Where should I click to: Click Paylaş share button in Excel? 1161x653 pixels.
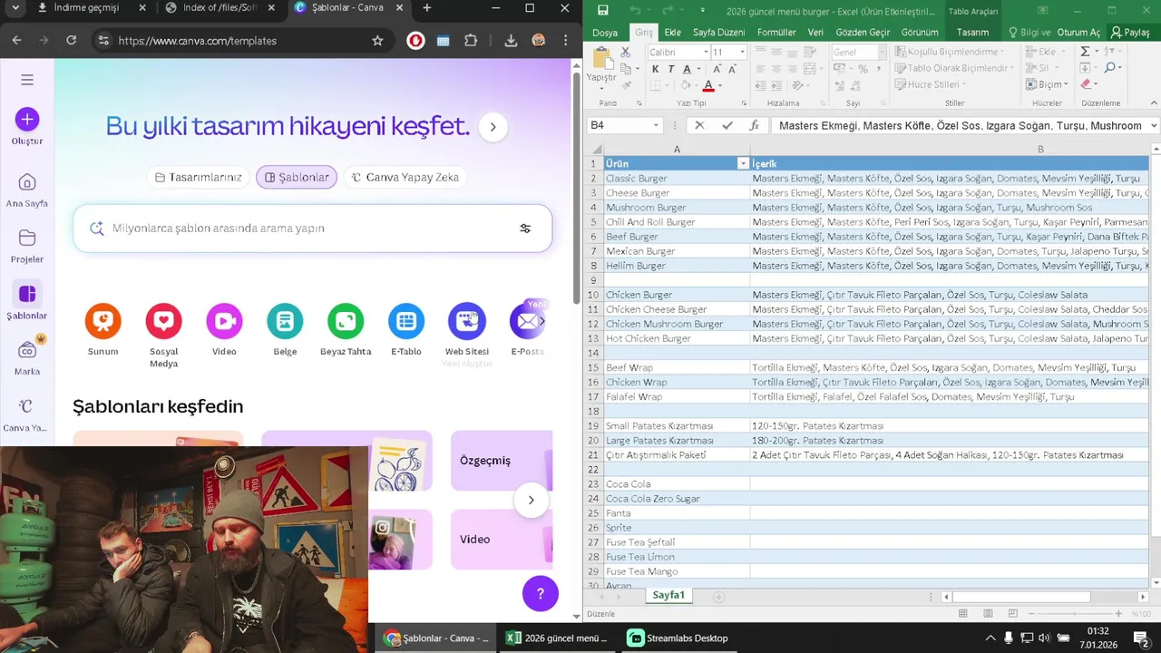[x=1130, y=33]
